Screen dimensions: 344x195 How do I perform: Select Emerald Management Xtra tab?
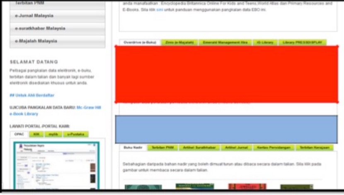coord(225,43)
